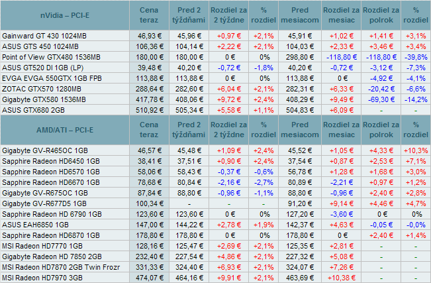
Task: Click the 'AMD/ATI – PCI-E' section header
Action: tap(65, 130)
